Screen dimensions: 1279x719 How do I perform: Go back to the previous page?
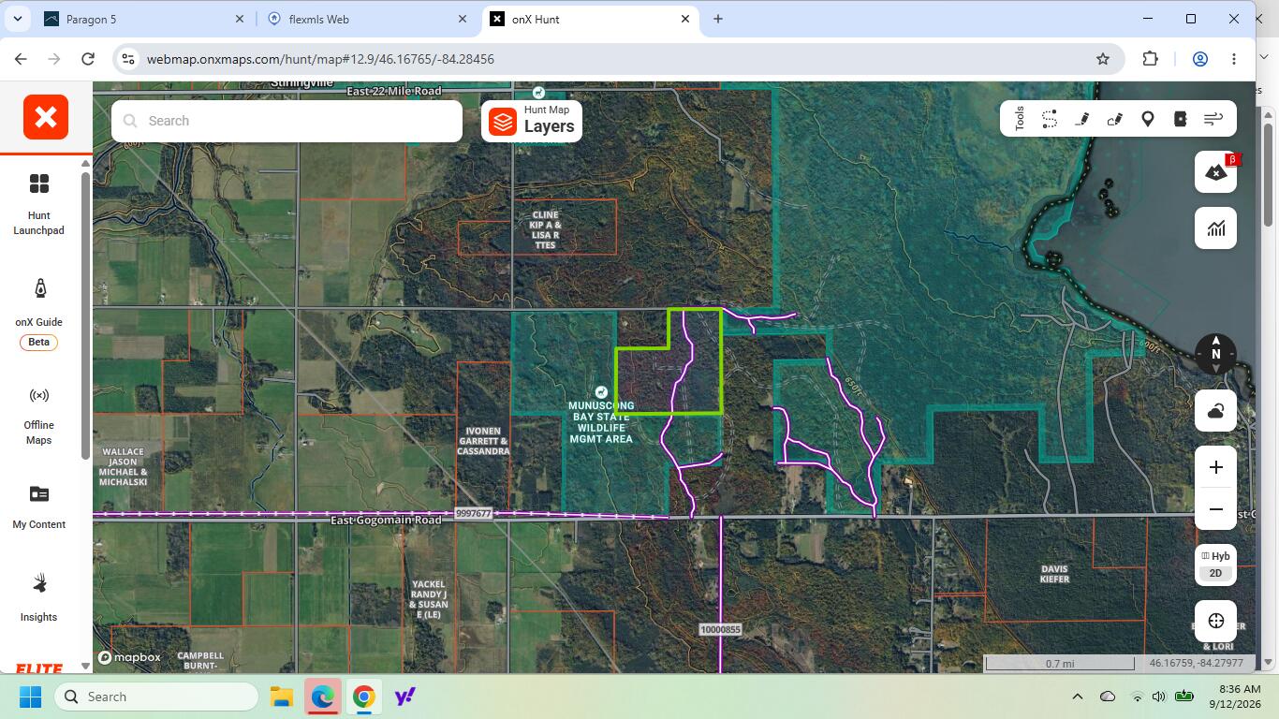point(21,59)
